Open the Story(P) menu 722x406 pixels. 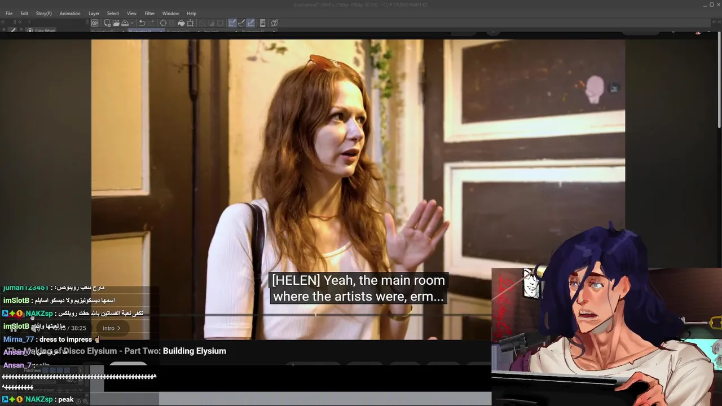coord(44,14)
